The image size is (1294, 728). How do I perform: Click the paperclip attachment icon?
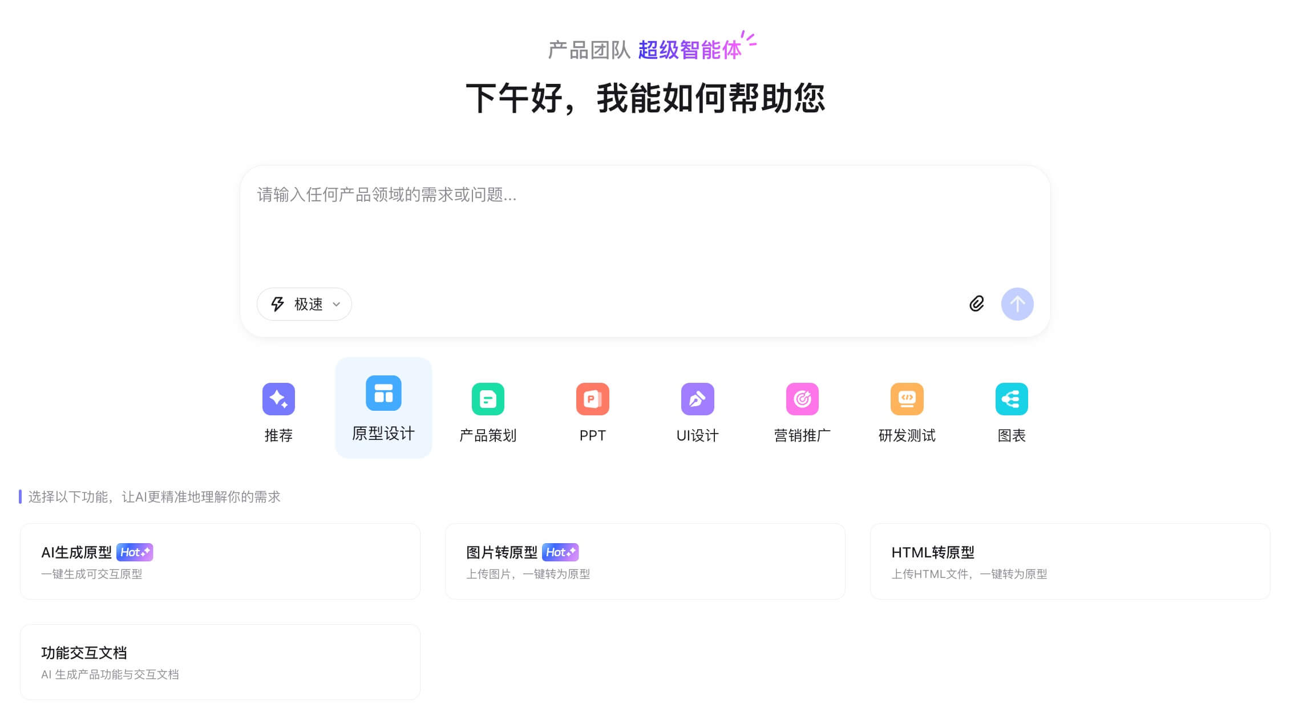[977, 304]
